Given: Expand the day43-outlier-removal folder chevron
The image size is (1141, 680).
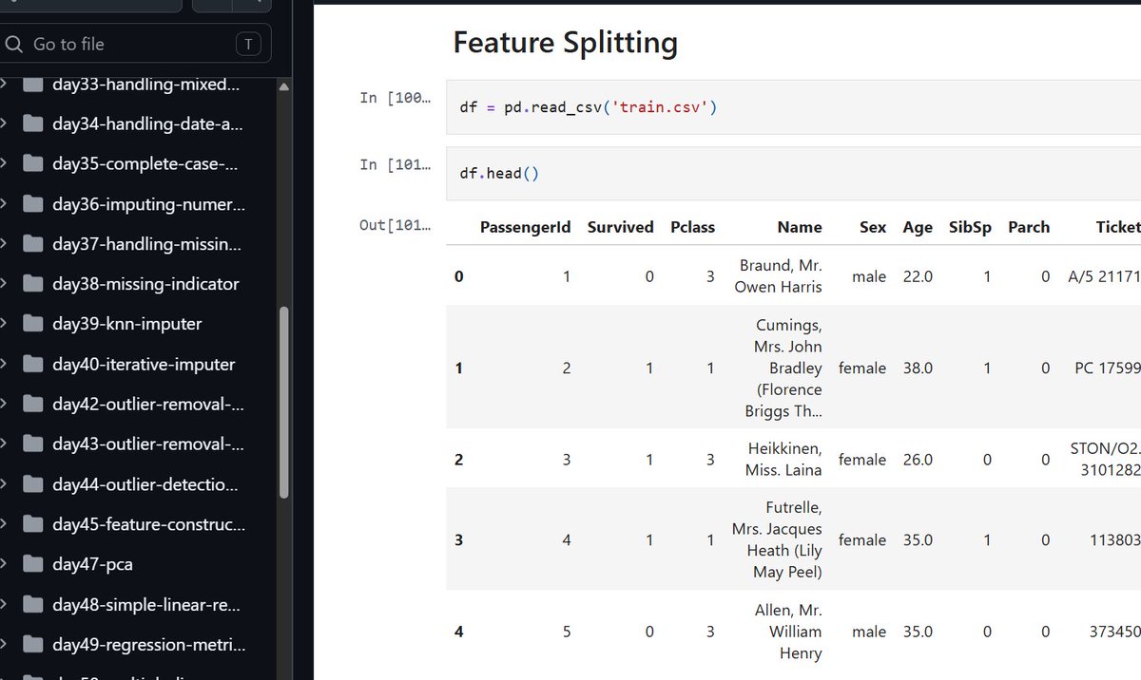Looking at the screenshot, I should (4, 444).
